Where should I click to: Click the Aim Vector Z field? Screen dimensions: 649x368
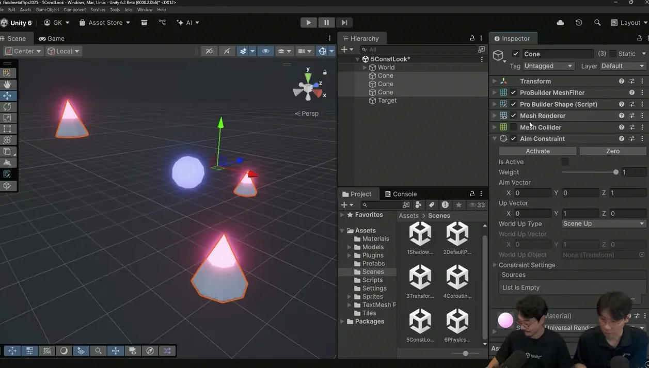(627, 193)
